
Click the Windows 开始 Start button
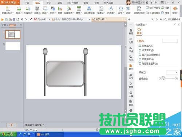8,134
